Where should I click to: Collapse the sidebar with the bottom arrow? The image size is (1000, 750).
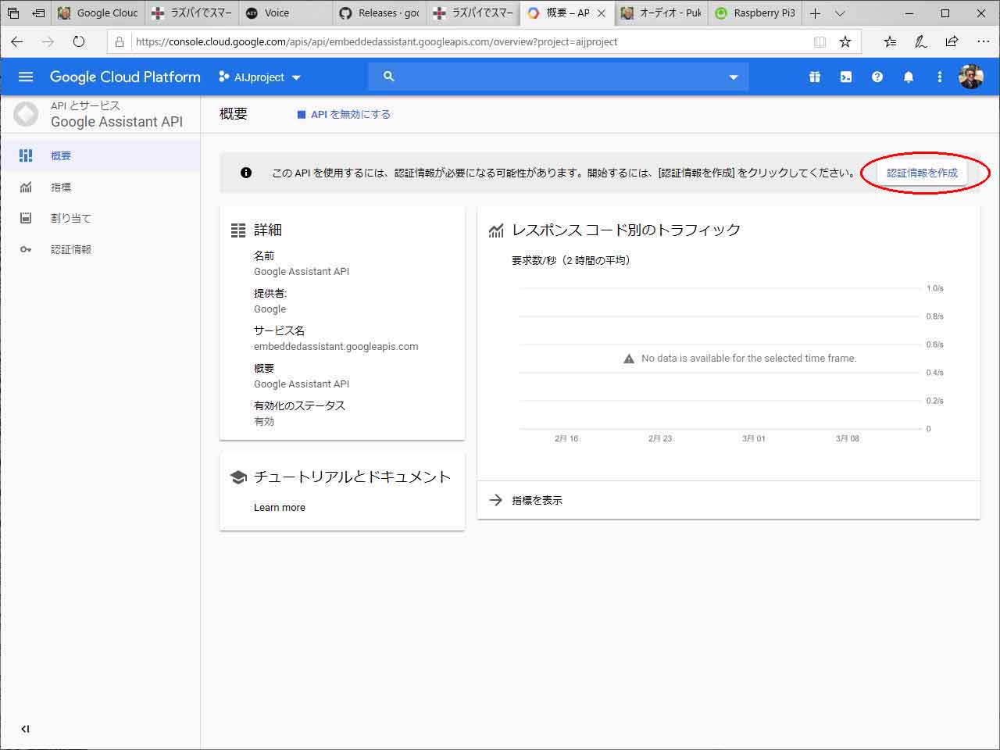[25, 729]
